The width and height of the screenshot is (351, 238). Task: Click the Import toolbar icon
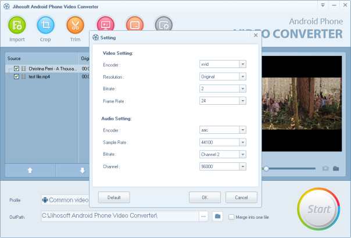coord(16,26)
